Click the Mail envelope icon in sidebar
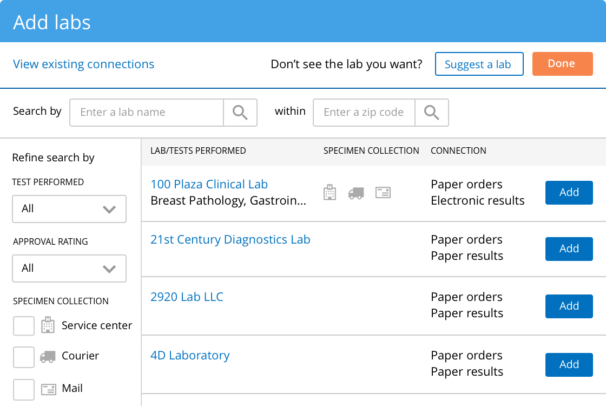 49,389
